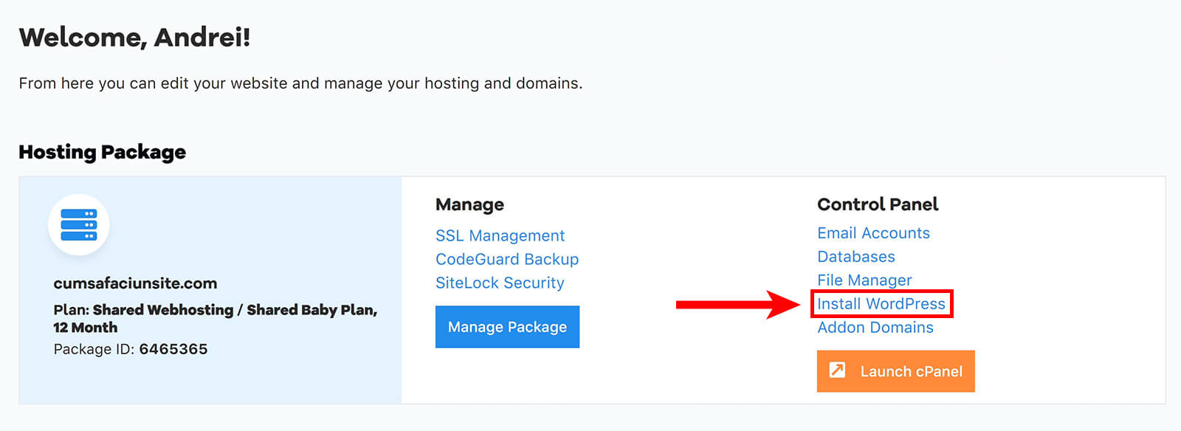The width and height of the screenshot is (1181, 431).
Task: Click the Shared Baby Plan text
Action: click(x=311, y=310)
